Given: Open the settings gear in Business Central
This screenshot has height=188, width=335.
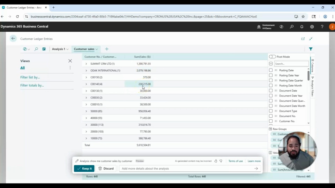Looking at the screenshot, I should [x=312, y=27].
